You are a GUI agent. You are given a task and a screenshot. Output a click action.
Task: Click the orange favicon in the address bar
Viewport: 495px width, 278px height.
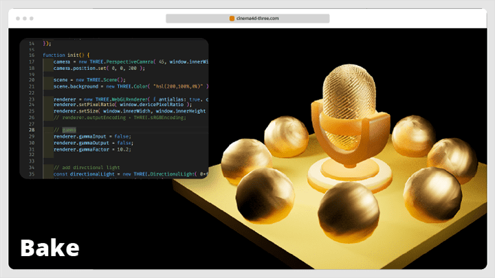coord(232,19)
